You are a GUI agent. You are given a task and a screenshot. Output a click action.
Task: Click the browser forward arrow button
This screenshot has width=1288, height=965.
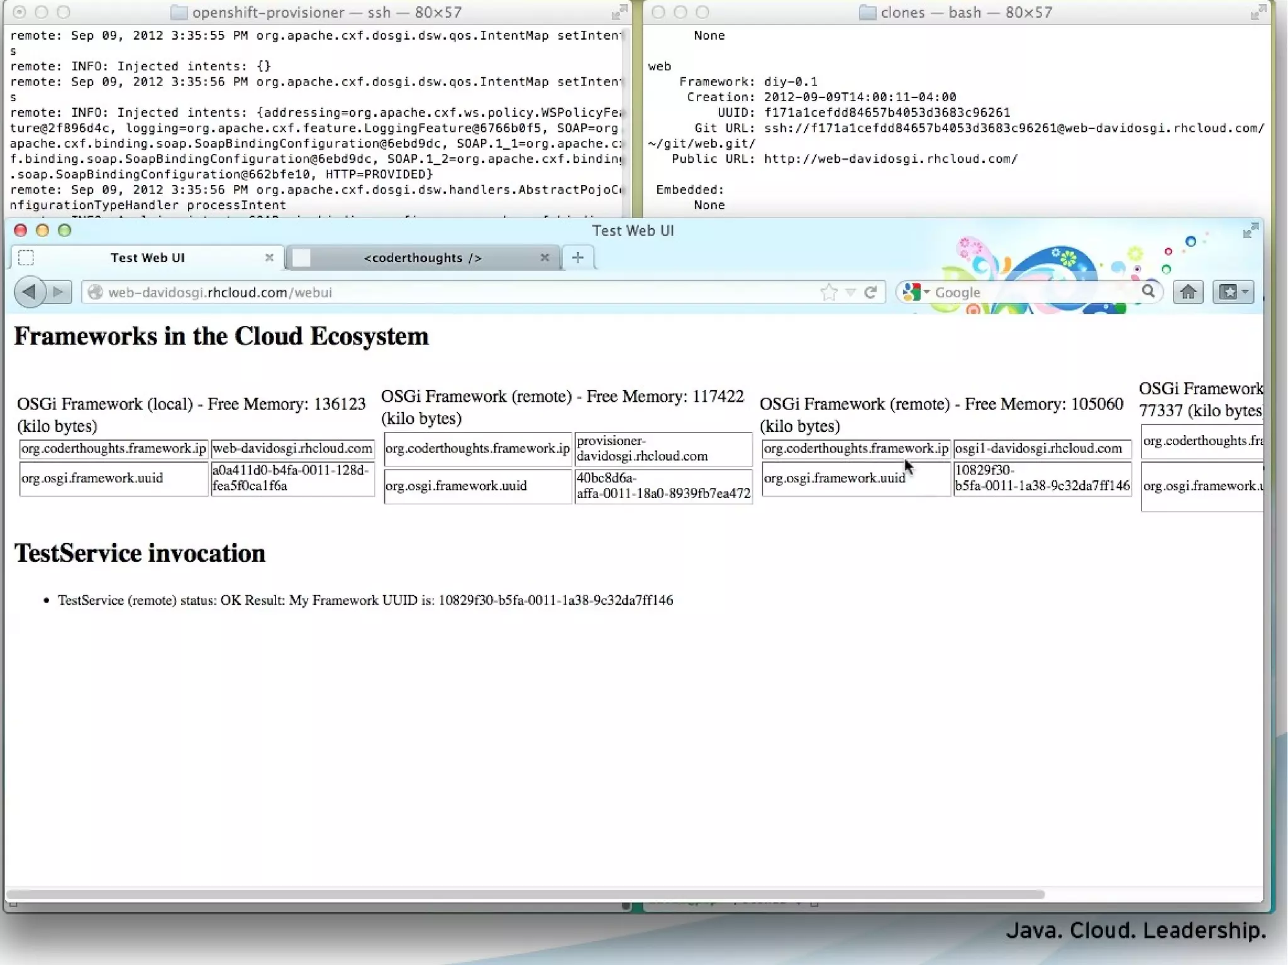pyautogui.click(x=58, y=292)
